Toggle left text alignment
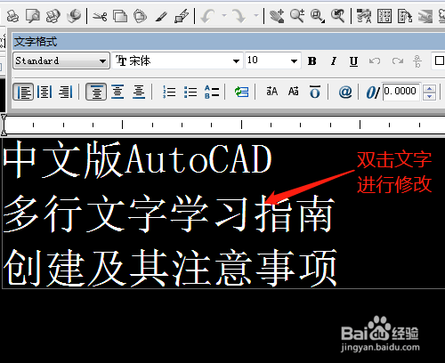This screenshot has width=445, height=363. tap(23, 92)
